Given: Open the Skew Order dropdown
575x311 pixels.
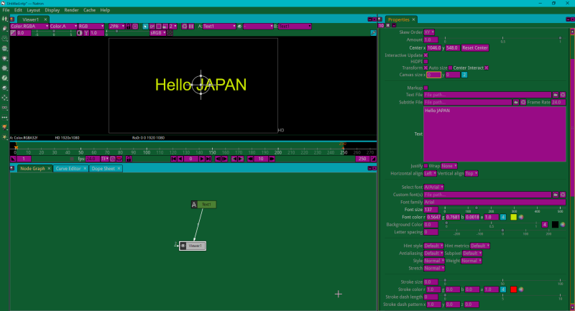Looking at the screenshot, I should (x=429, y=32).
